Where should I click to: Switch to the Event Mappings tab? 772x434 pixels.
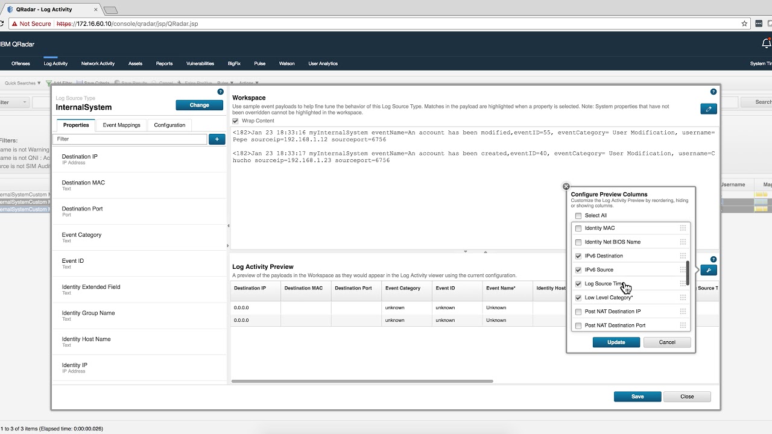click(121, 125)
